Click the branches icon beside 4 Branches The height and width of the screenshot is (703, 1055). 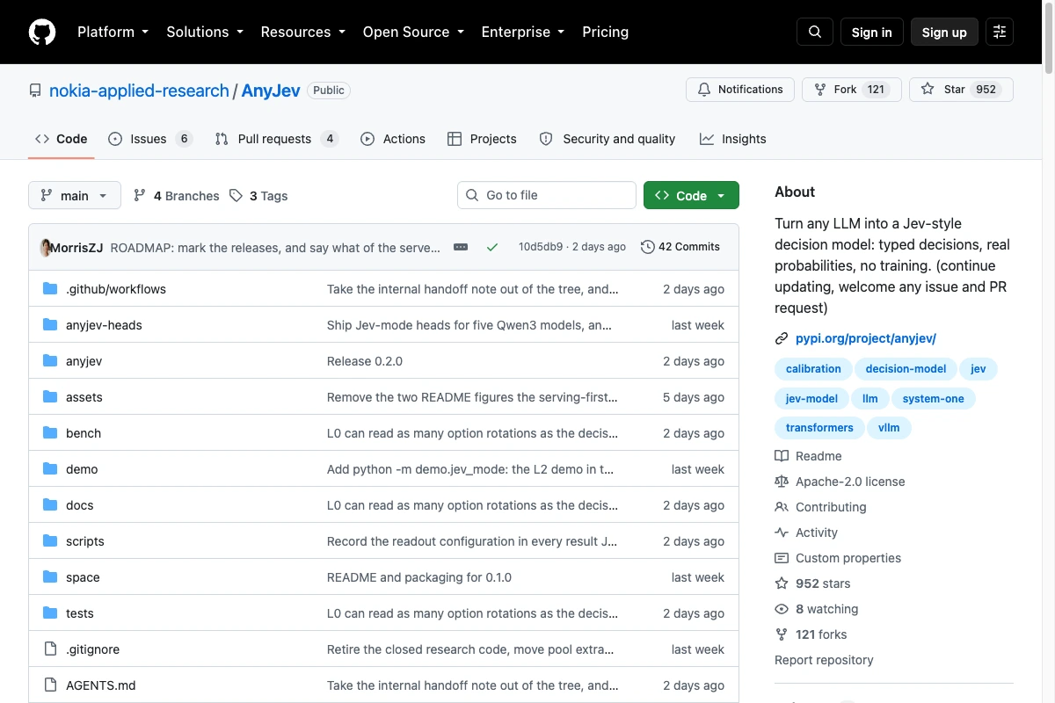[x=140, y=196]
